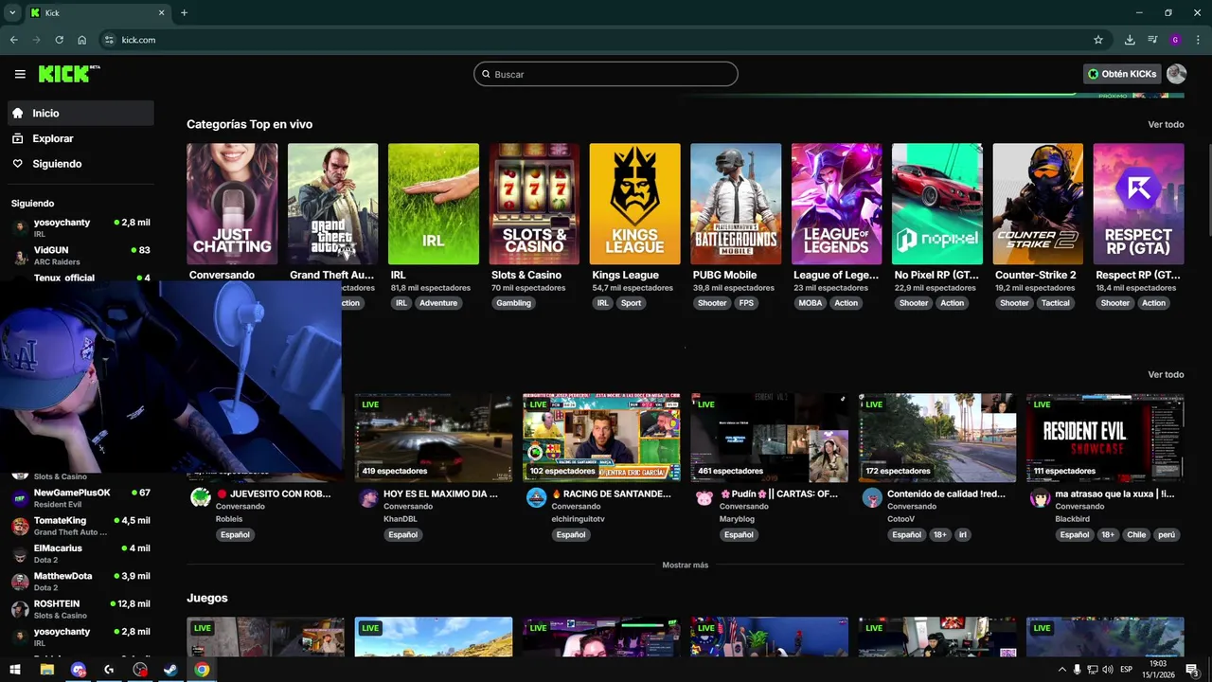This screenshot has width=1212, height=682.
Task: Click the Inicio home icon
Action: [x=18, y=113]
